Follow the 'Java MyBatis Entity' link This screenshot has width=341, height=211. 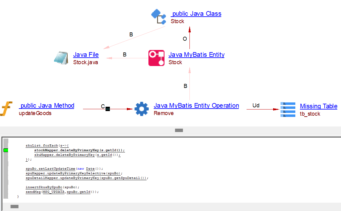(x=196, y=55)
